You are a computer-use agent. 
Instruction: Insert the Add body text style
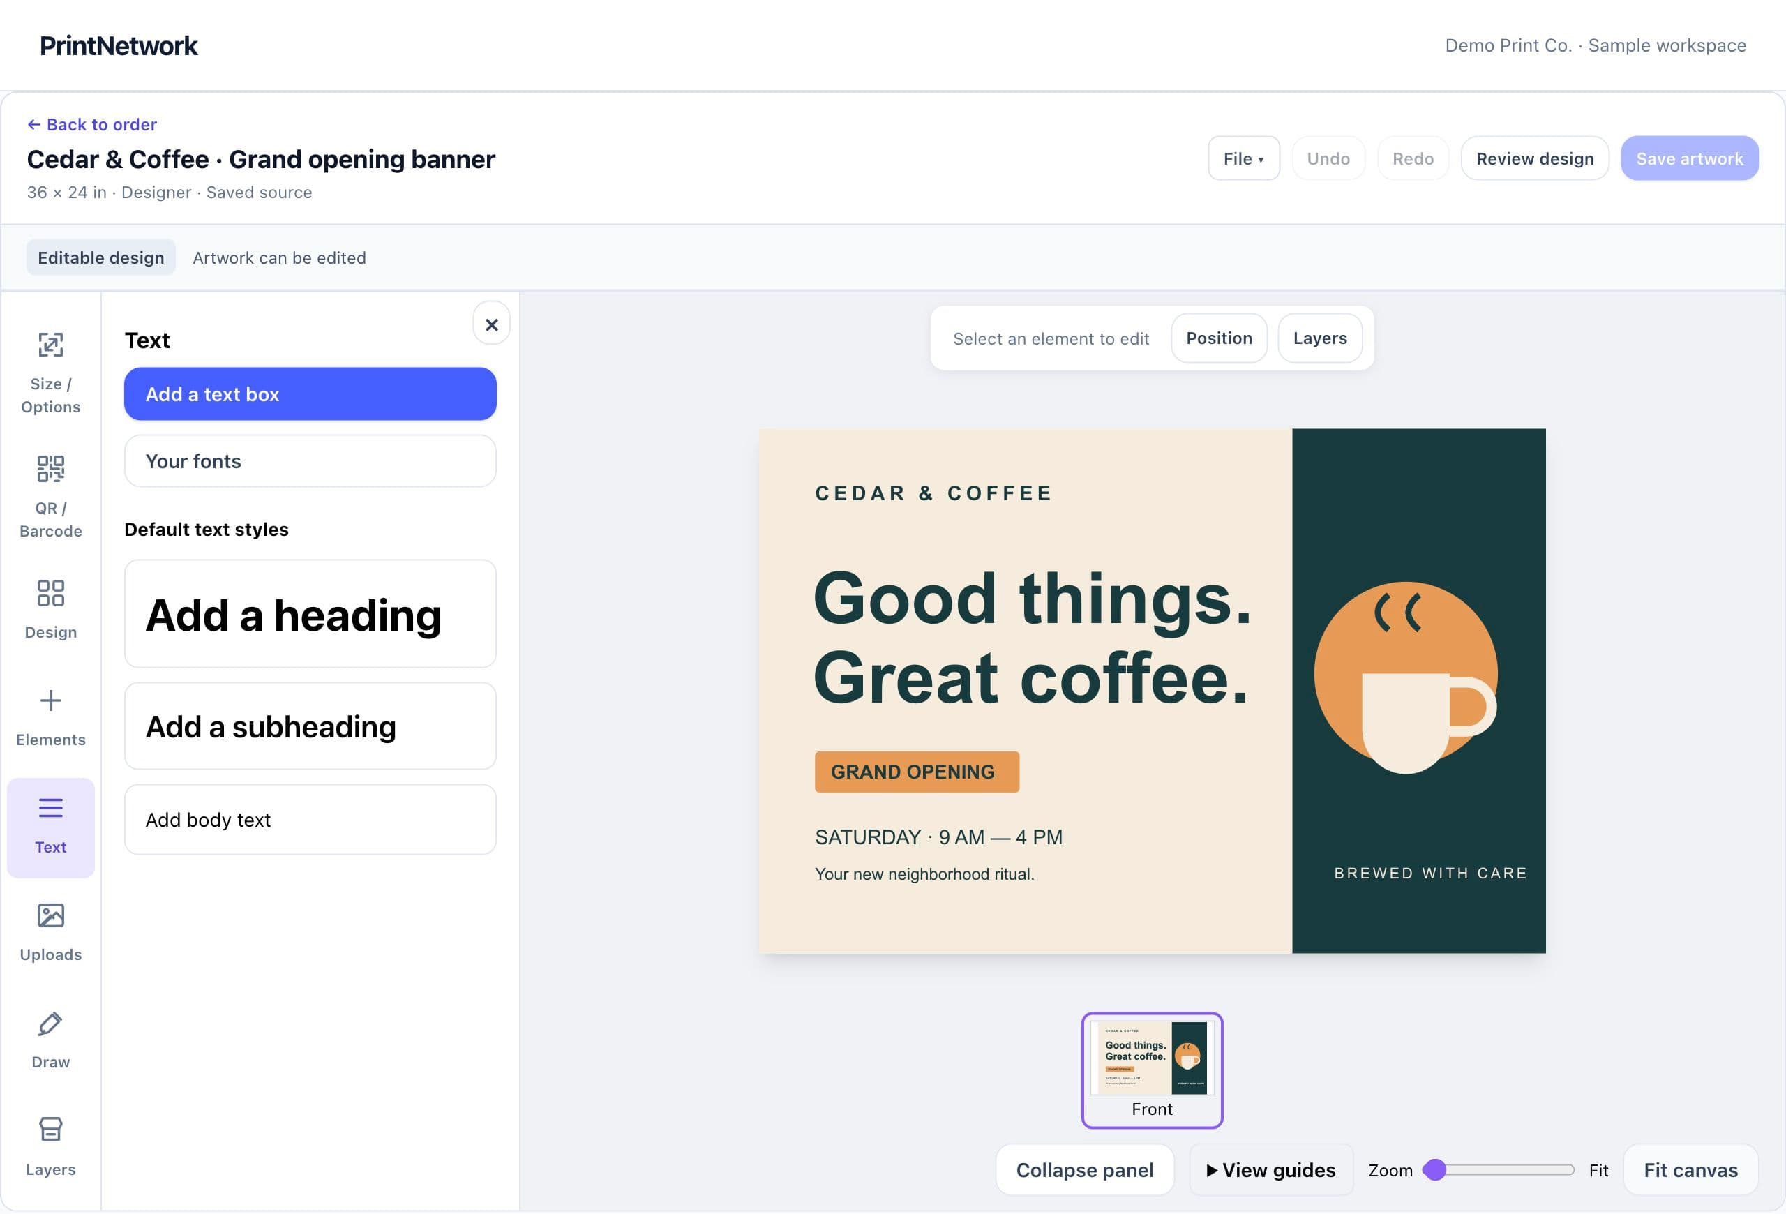pos(310,820)
